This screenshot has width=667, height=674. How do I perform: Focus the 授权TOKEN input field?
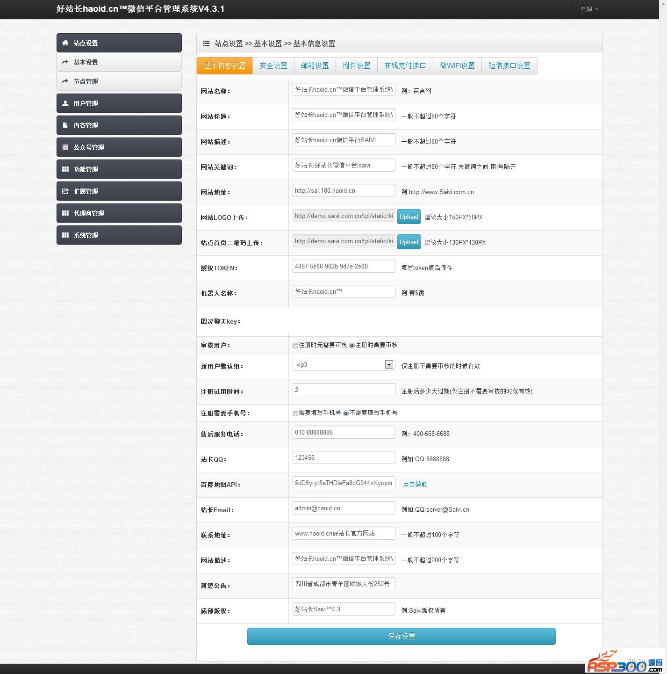pos(344,266)
